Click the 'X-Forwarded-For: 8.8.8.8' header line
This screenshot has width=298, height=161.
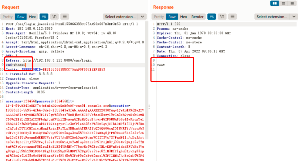[x=29, y=74]
